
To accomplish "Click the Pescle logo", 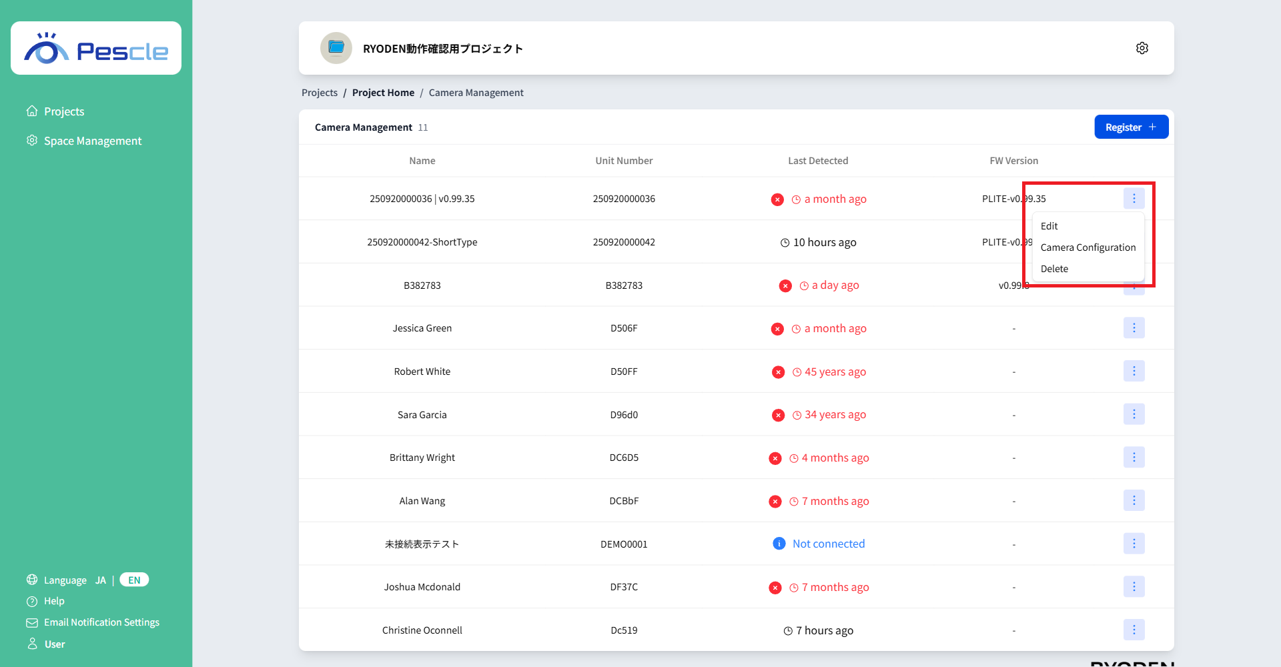I will tap(96, 49).
